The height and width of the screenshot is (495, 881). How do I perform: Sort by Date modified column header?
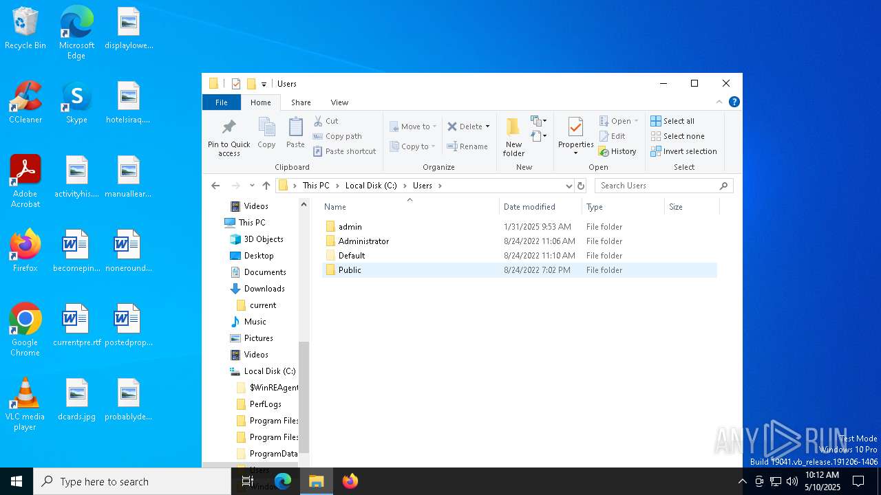tap(541, 207)
